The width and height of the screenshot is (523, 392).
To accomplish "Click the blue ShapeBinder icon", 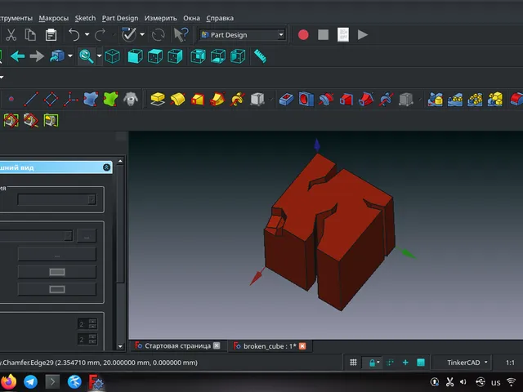I will click(x=91, y=99).
